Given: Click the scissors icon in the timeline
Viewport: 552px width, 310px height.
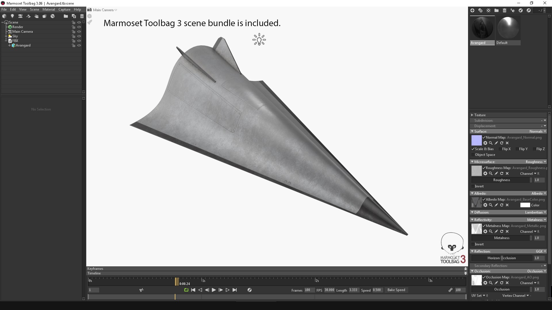Looking at the screenshot, I should (141, 290).
